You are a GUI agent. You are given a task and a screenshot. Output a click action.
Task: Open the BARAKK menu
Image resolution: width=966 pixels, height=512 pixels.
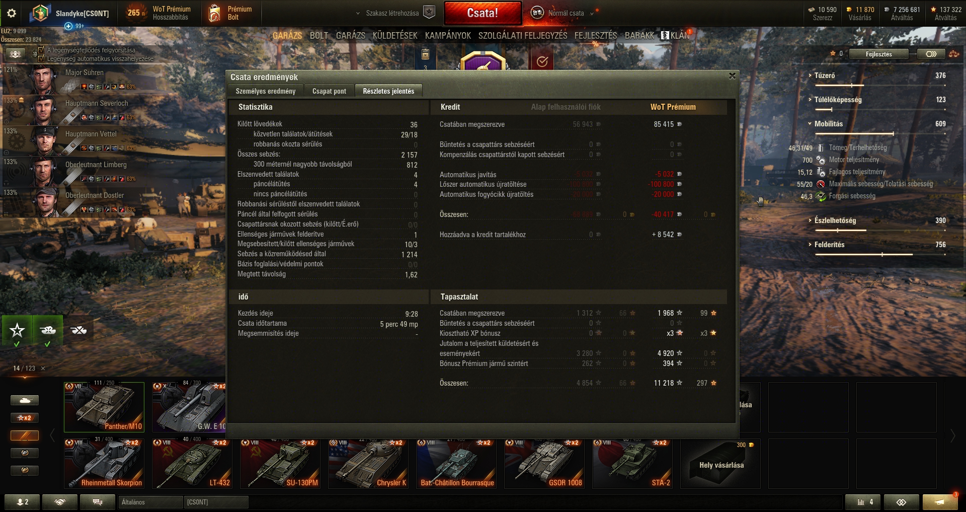click(639, 36)
